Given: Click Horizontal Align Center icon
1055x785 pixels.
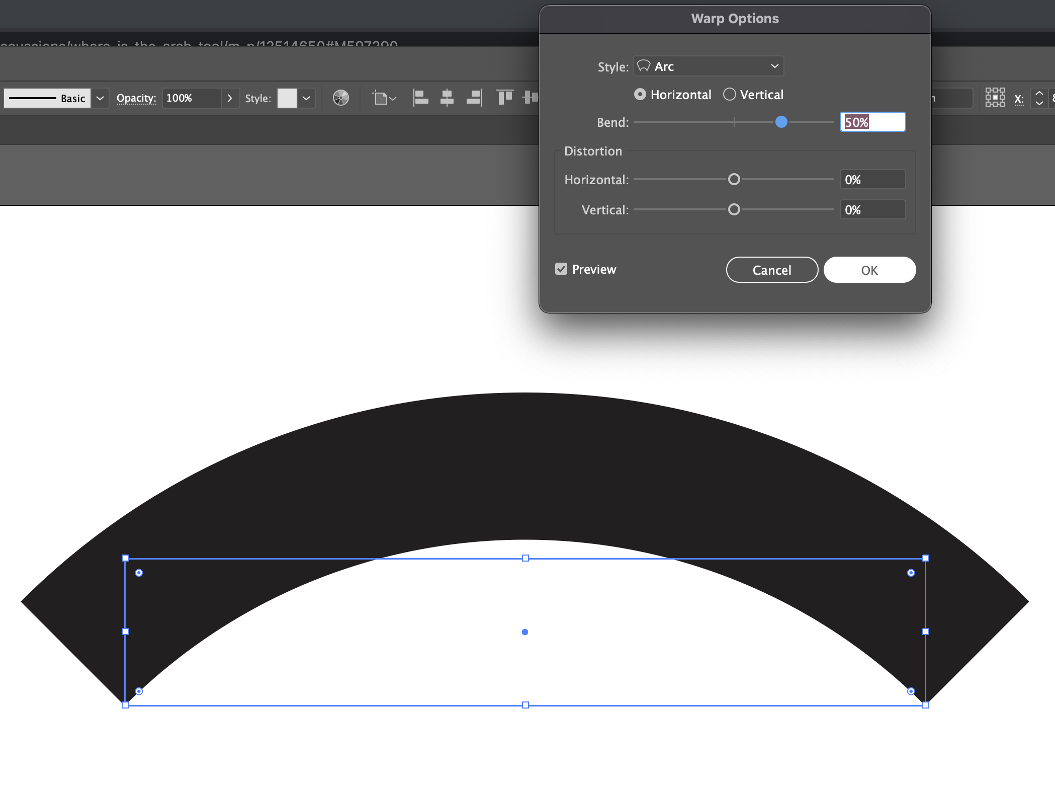Looking at the screenshot, I should tap(447, 98).
